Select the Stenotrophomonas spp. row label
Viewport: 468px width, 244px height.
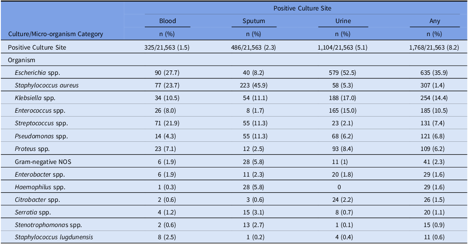click(x=48, y=225)
